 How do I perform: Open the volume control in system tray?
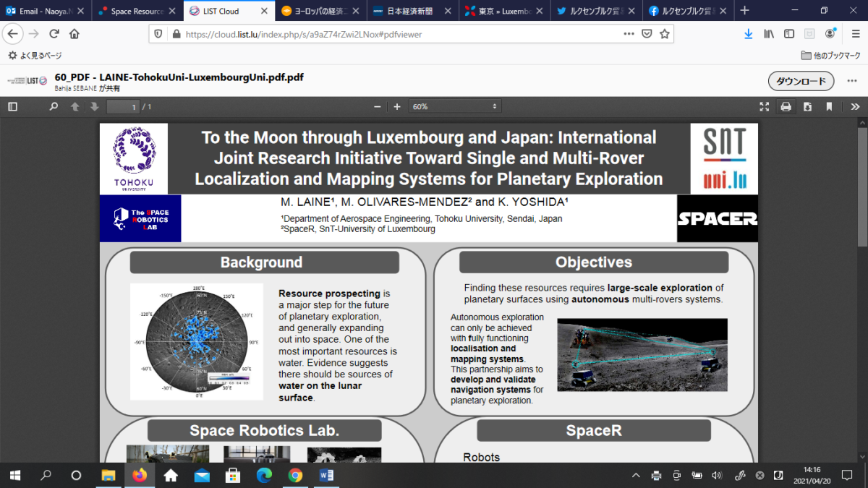[x=717, y=475]
